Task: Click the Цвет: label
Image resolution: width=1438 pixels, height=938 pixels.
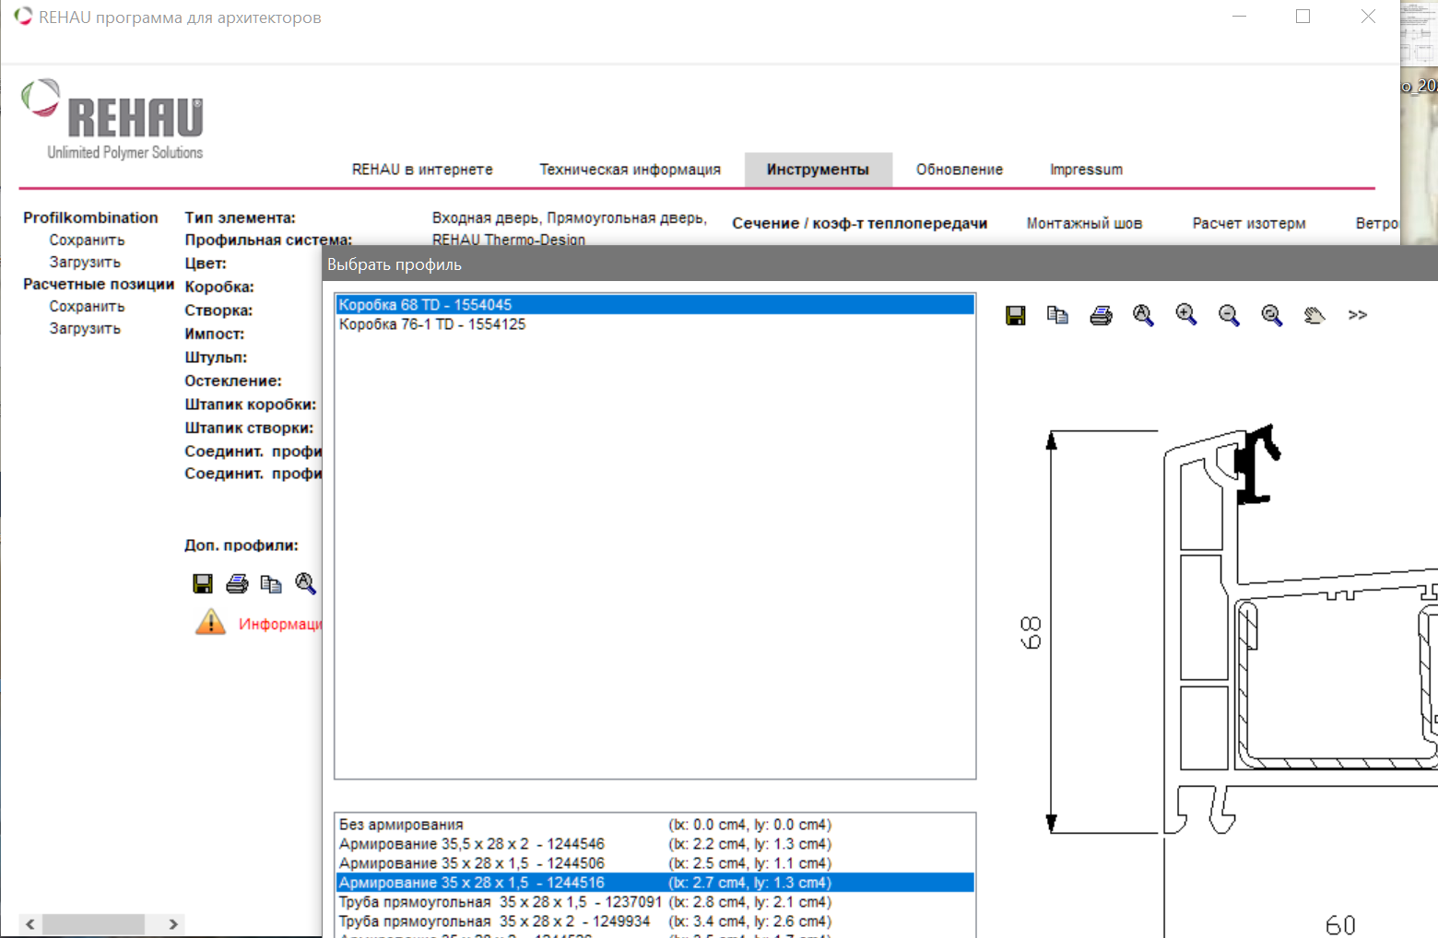Action: pos(206,264)
